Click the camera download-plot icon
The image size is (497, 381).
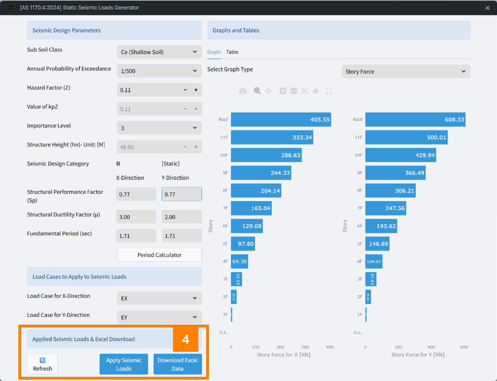243,91
